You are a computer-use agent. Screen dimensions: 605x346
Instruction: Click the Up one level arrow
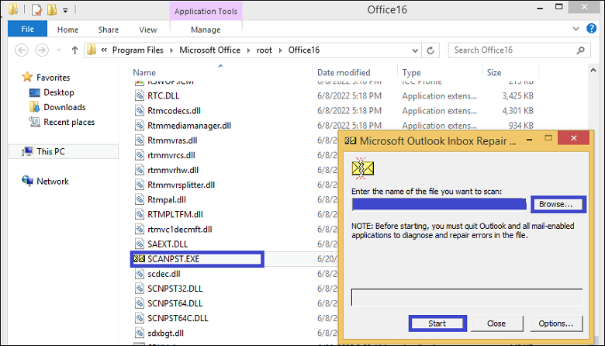[74, 50]
